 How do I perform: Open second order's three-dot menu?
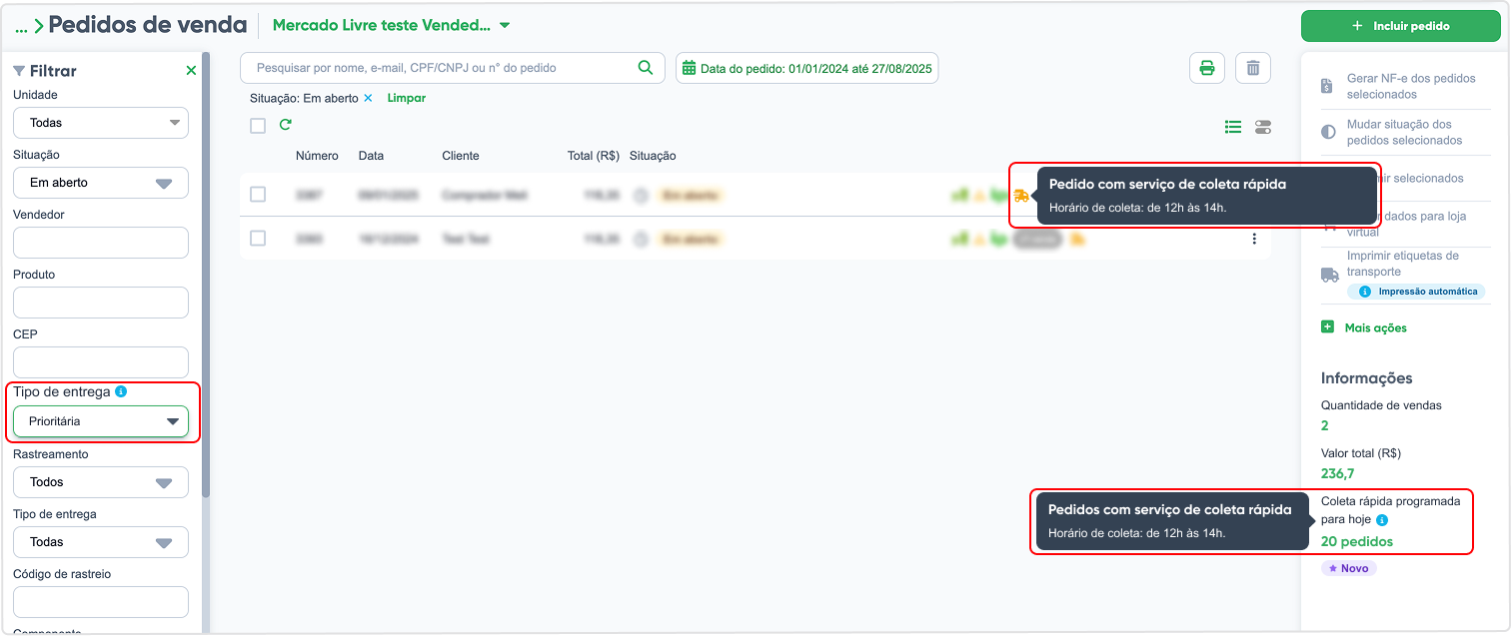(1254, 239)
